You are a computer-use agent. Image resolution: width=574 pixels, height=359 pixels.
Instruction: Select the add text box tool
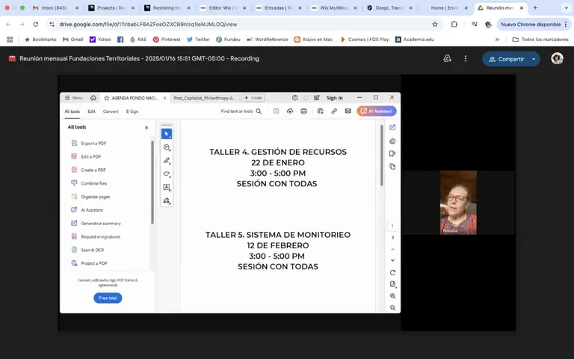pyautogui.click(x=167, y=187)
